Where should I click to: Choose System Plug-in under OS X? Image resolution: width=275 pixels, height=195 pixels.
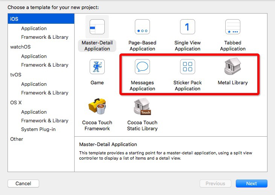[x=38, y=129]
